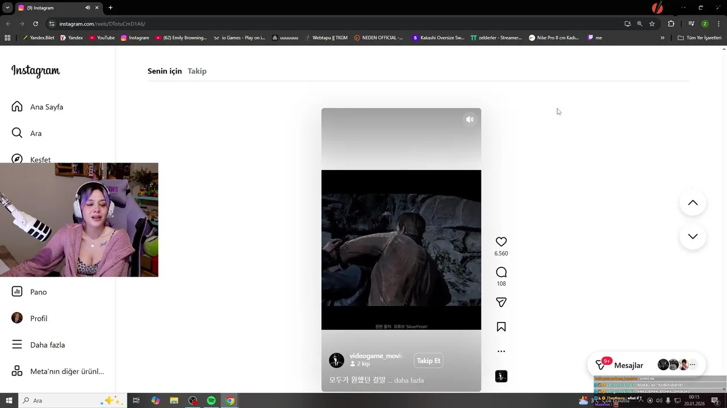This screenshot has height=408, width=727.
Task: Open Chrome apps grid in bookmarks bar
Action: (7, 38)
